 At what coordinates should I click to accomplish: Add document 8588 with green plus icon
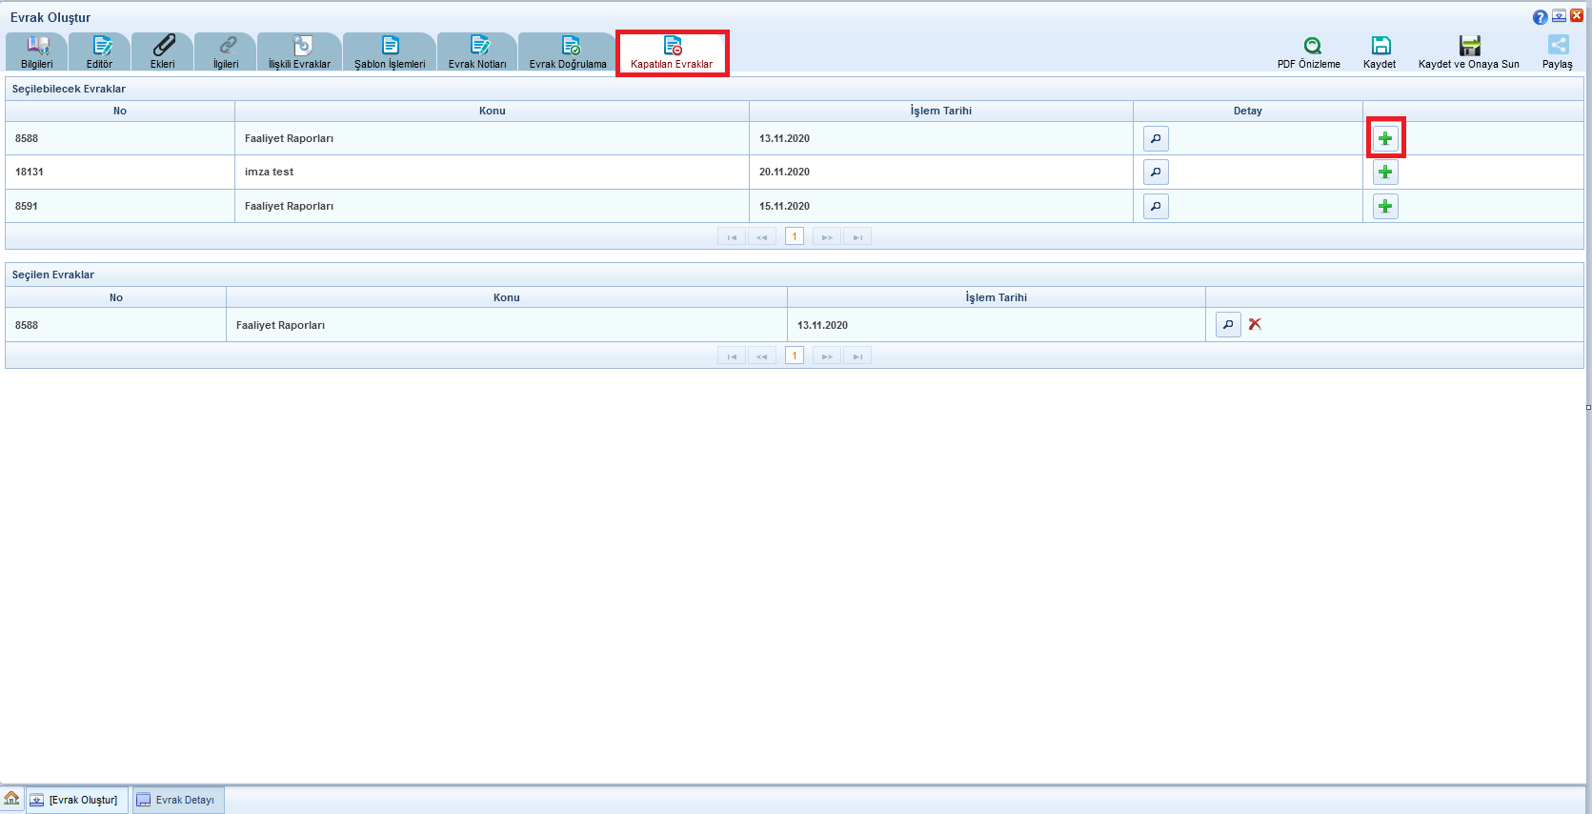[x=1385, y=139]
